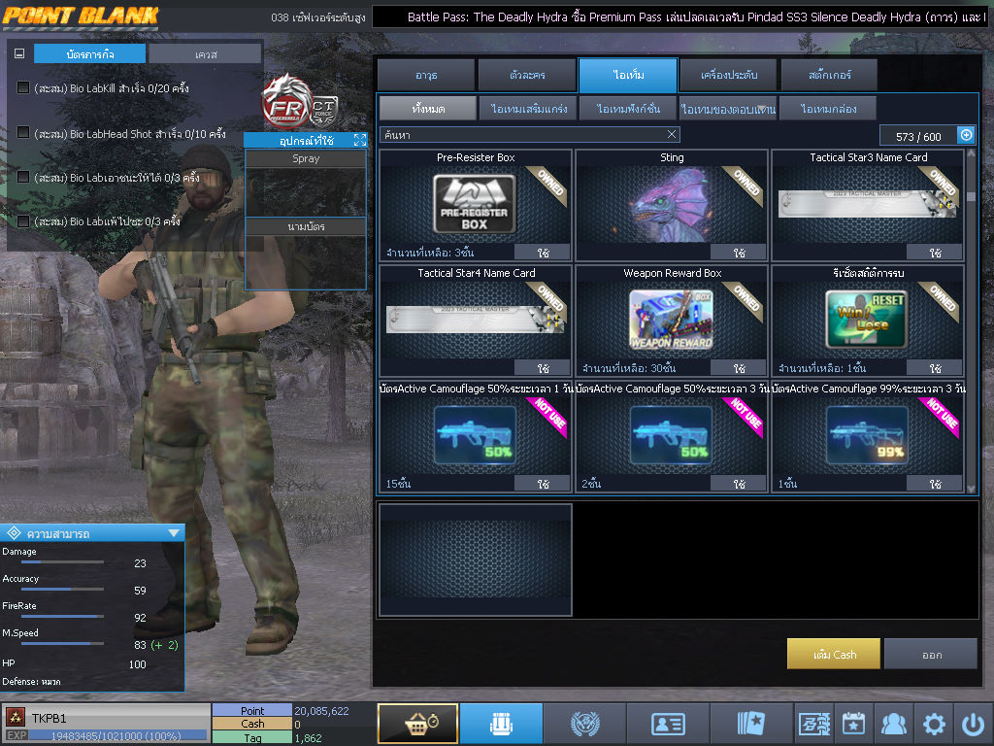Check the Bio Lab 0/3 win mission checkbox
The height and width of the screenshot is (746, 994).
pyautogui.click(x=23, y=177)
